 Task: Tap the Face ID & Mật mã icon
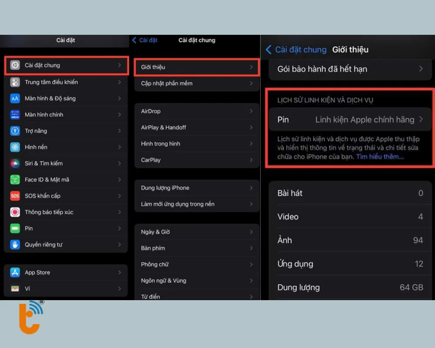pyautogui.click(x=15, y=180)
